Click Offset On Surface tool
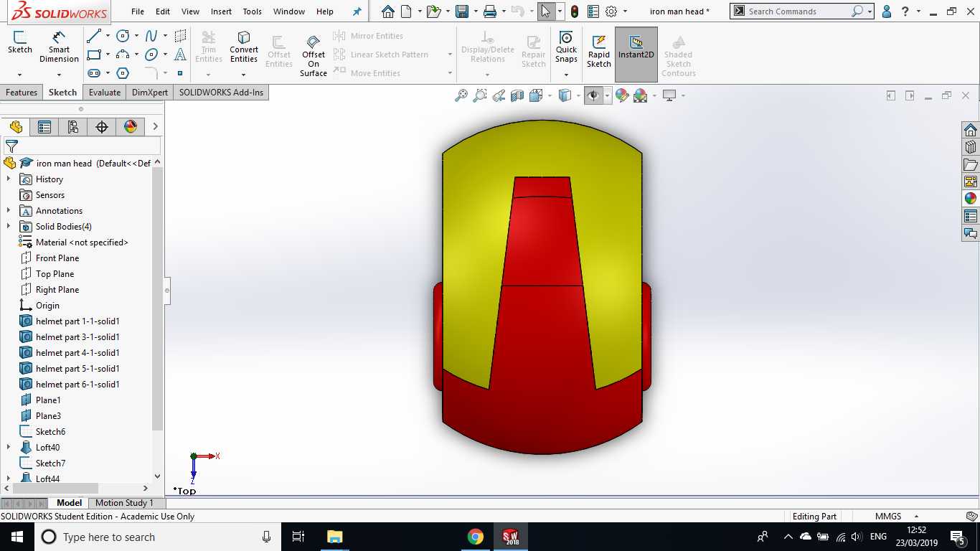Screen dimensions: 980x551 [314, 56]
